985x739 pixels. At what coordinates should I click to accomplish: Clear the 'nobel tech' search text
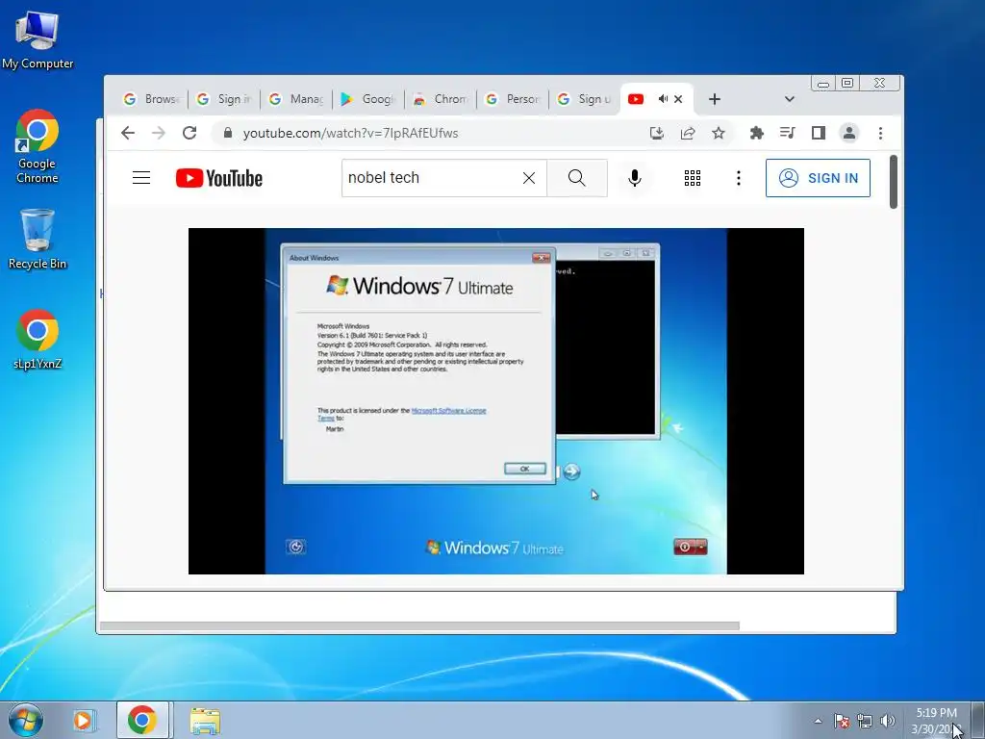click(529, 178)
